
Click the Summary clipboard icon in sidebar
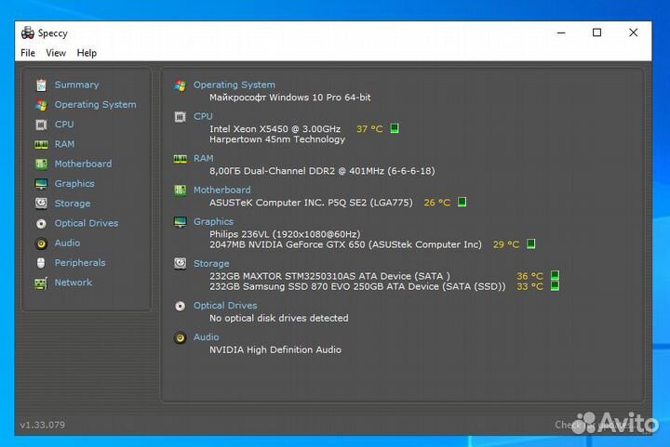(41, 85)
